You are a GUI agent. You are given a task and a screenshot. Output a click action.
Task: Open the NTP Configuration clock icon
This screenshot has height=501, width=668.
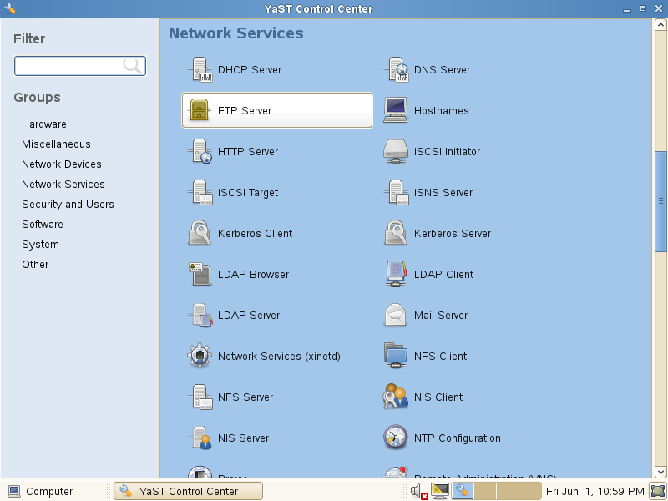pos(396,438)
